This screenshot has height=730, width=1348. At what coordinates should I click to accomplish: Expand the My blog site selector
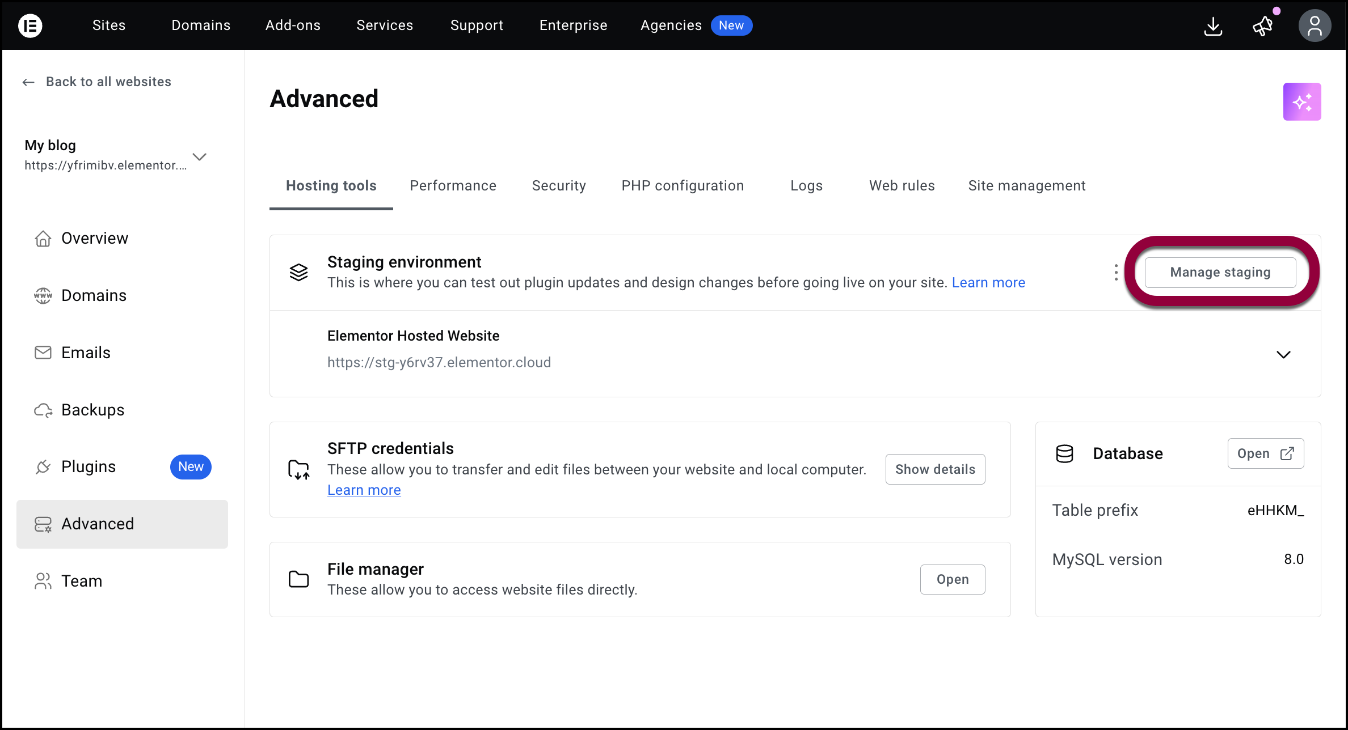pyautogui.click(x=199, y=156)
